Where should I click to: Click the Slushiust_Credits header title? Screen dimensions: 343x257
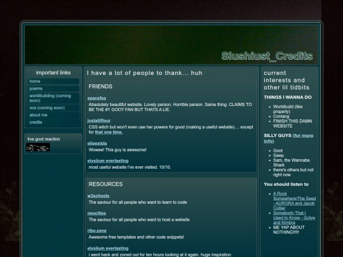pos(267,56)
